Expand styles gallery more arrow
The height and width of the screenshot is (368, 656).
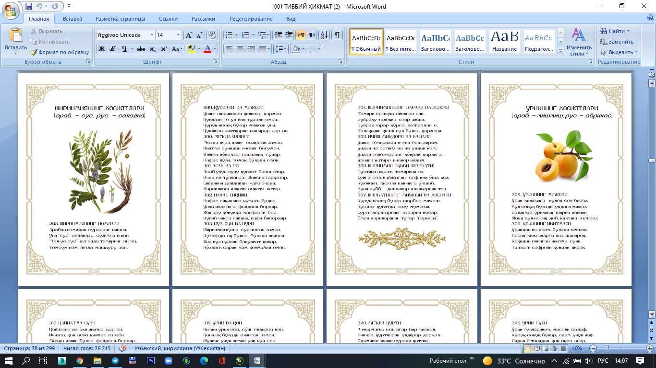pyautogui.click(x=561, y=50)
